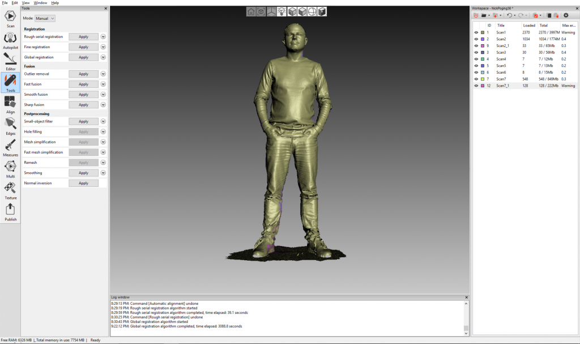This screenshot has width=580, height=344.
Task: Open the Publish panel
Action: 10,212
